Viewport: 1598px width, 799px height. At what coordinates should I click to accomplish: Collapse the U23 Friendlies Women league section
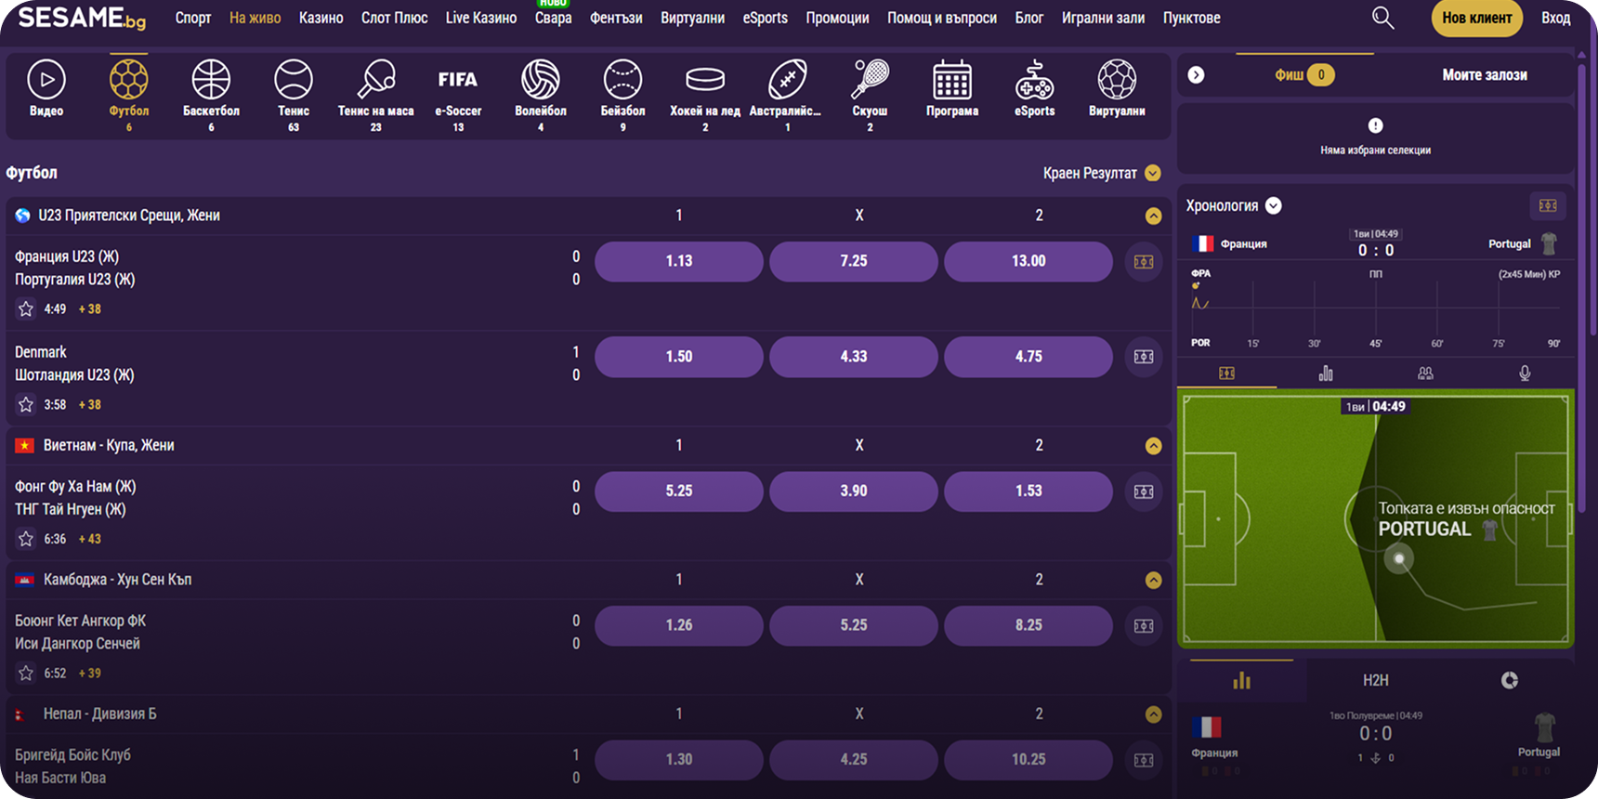coord(1153,216)
